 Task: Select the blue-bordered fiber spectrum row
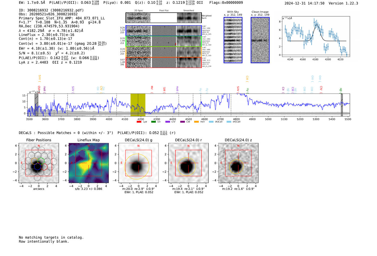pos(164,31)
